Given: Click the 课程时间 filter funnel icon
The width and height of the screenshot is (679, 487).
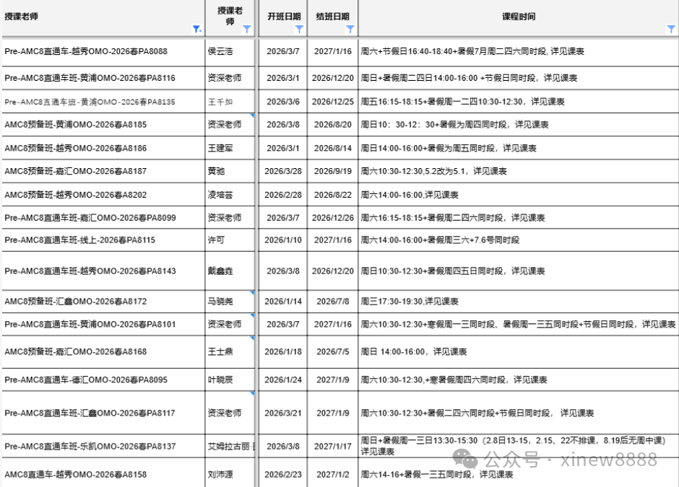Looking at the screenshot, I should pos(670,29).
